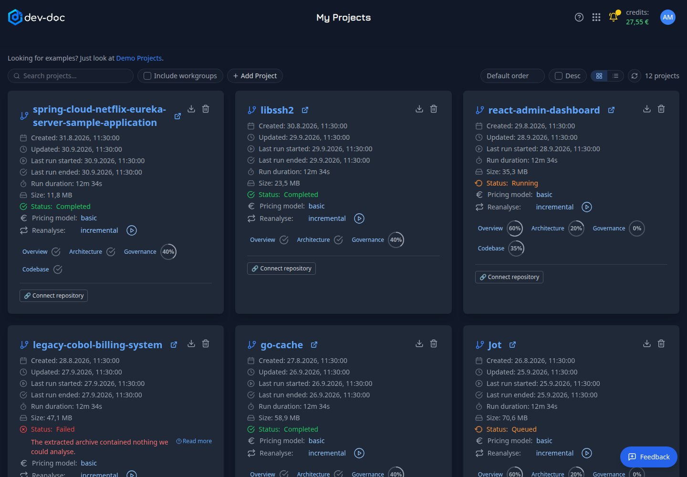This screenshot has height=477, width=687.
Task: Open the apps grid menu icon
Action: coord(596,17)
